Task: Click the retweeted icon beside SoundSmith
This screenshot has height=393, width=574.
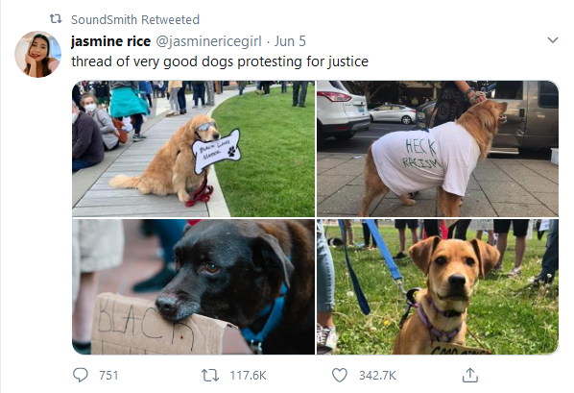Action: pyautogui.click(x=56, y=18)
